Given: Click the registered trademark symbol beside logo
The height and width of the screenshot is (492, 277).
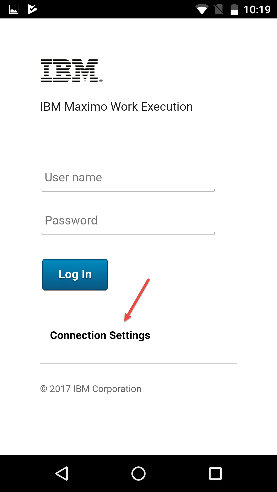Looking at the screenshot, I should point(101,81).
